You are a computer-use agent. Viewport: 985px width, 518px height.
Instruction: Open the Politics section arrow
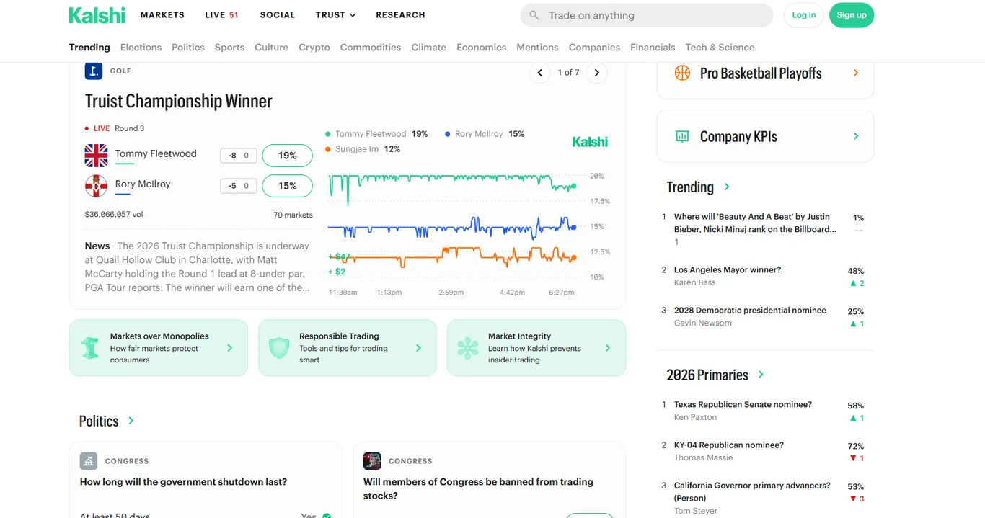pyautogui.click(x=131, y=421)
